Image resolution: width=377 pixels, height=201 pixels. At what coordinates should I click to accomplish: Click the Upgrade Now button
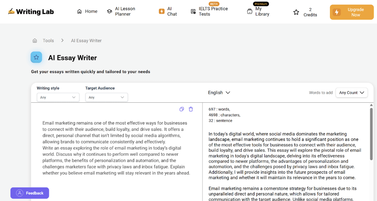point(352,12)
